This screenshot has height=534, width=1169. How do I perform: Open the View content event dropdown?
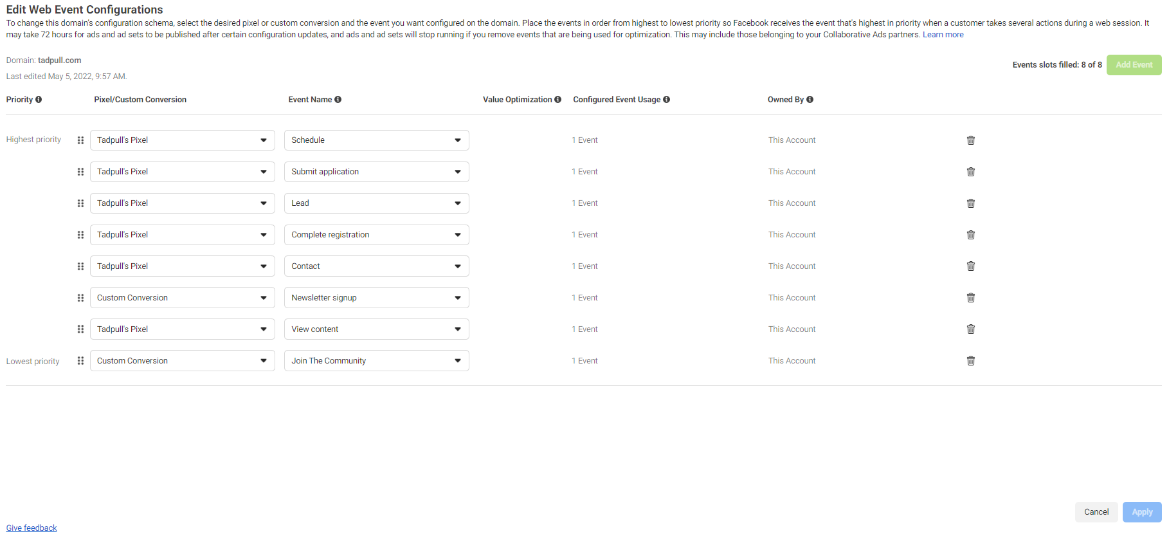377,329
